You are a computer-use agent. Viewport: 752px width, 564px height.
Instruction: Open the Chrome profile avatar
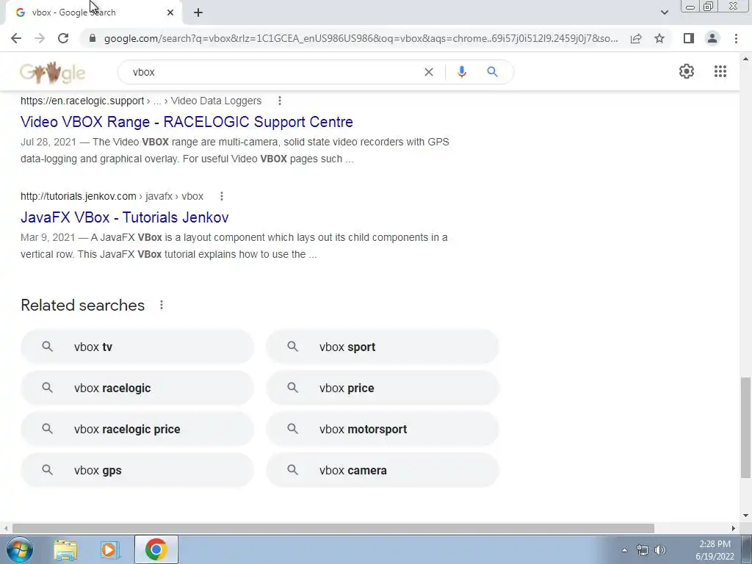point(712,38)
